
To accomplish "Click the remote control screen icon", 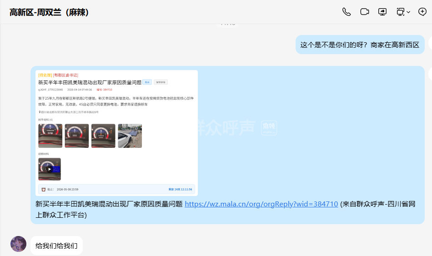I will click(x=401, y=12).
